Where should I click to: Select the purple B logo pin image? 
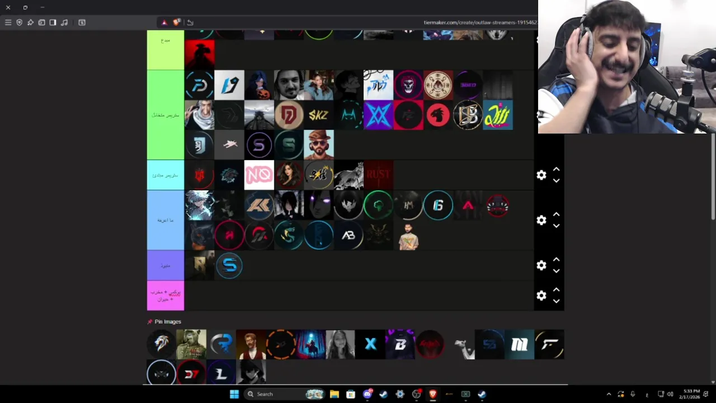click(x=400, y=344)
